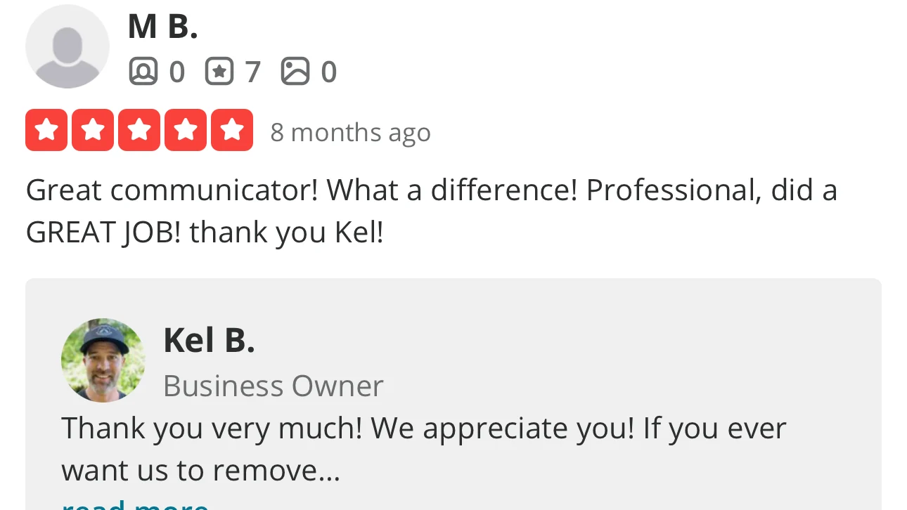Click the fifth red rating star

(x=232, y=130)
